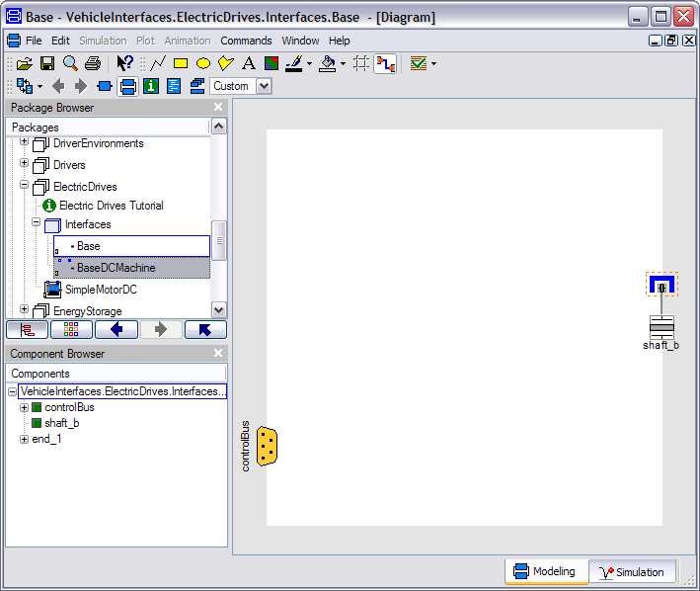The height and width of the screenshot is (591, 700).
Task: Switch to Simulation mode
Action: pos(632,572)
